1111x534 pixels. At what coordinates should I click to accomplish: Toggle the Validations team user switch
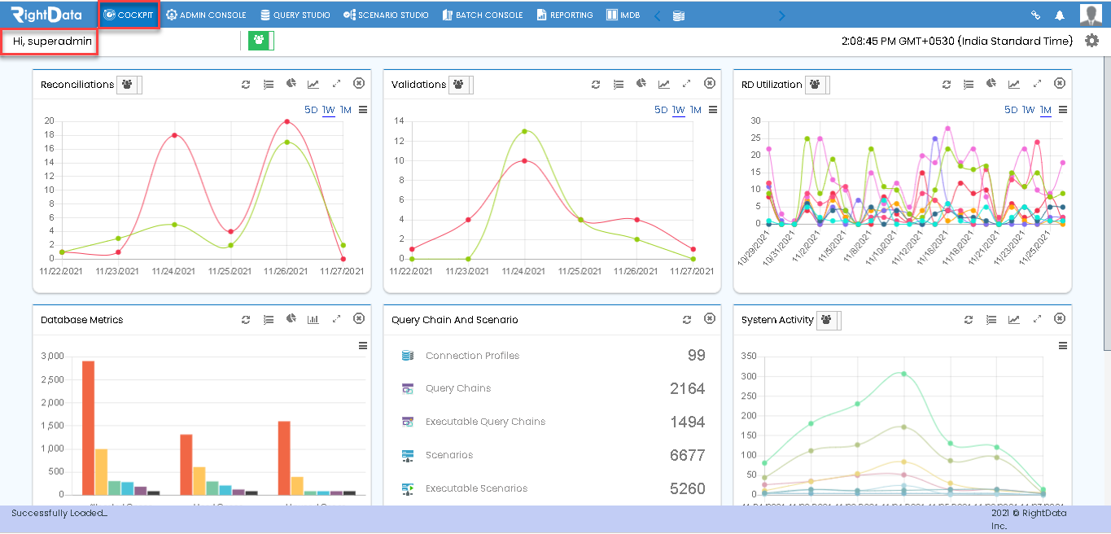461,85
